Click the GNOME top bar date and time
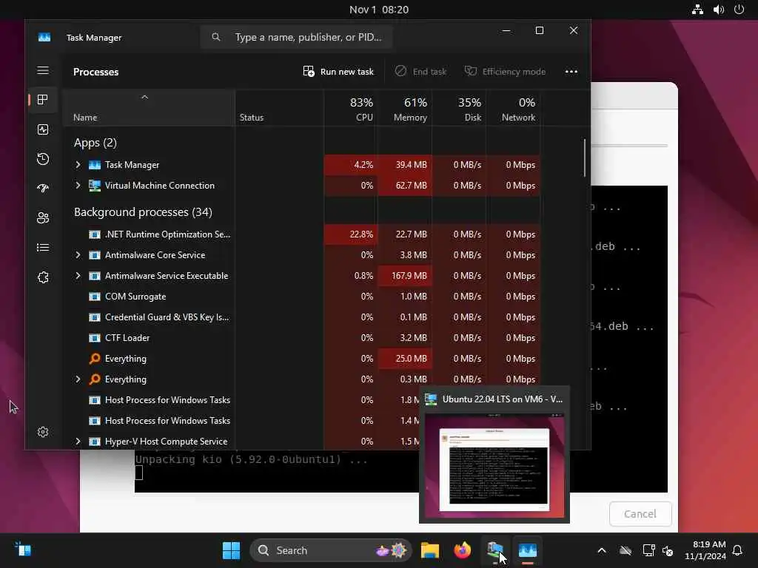The image size is (758, 568). pyautogui.click(x=379, y=10)
